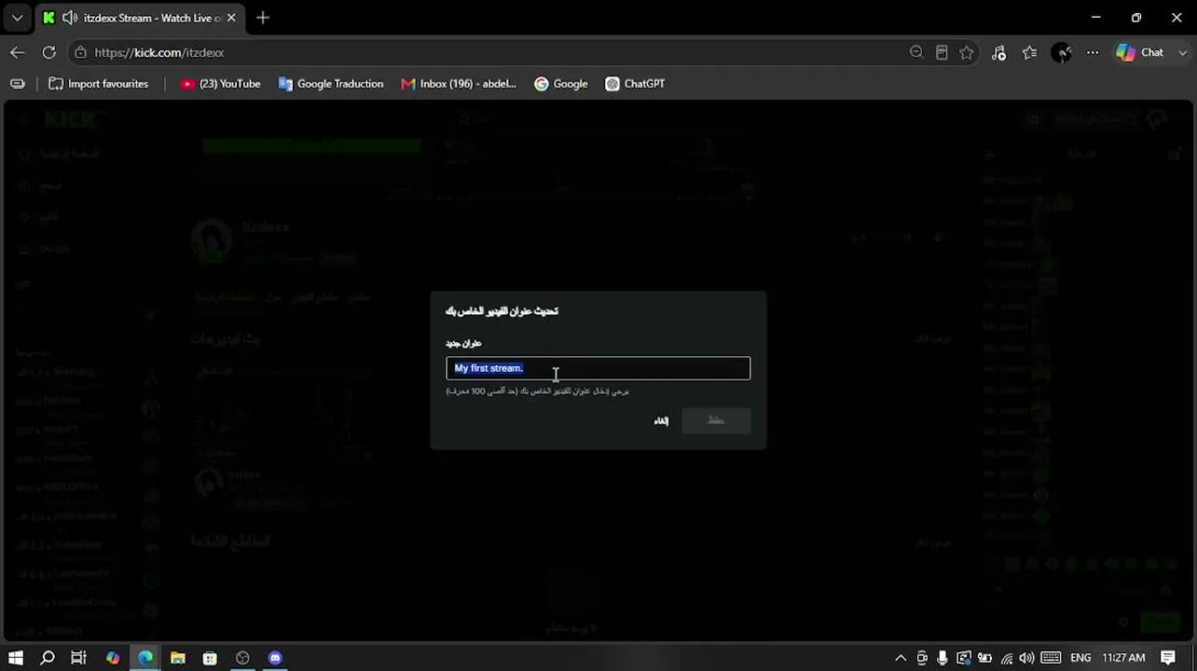Open the battery status tray icon
1197x671 pixels.
point(984,658)
